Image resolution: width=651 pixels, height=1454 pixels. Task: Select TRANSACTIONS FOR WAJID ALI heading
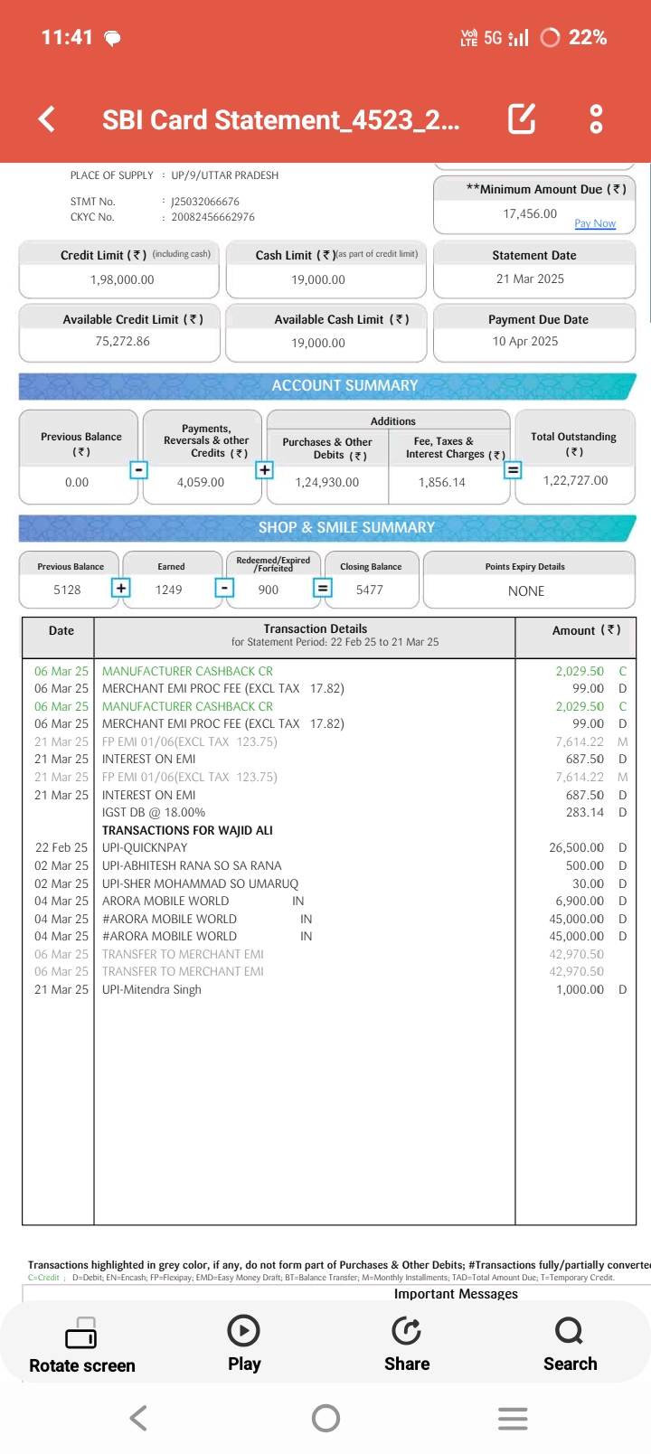point(187,830)
